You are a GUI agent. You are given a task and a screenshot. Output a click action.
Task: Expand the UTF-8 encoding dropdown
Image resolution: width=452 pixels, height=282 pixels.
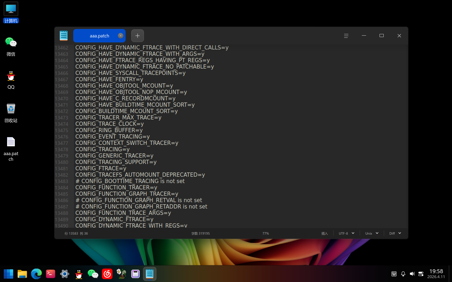346,233
